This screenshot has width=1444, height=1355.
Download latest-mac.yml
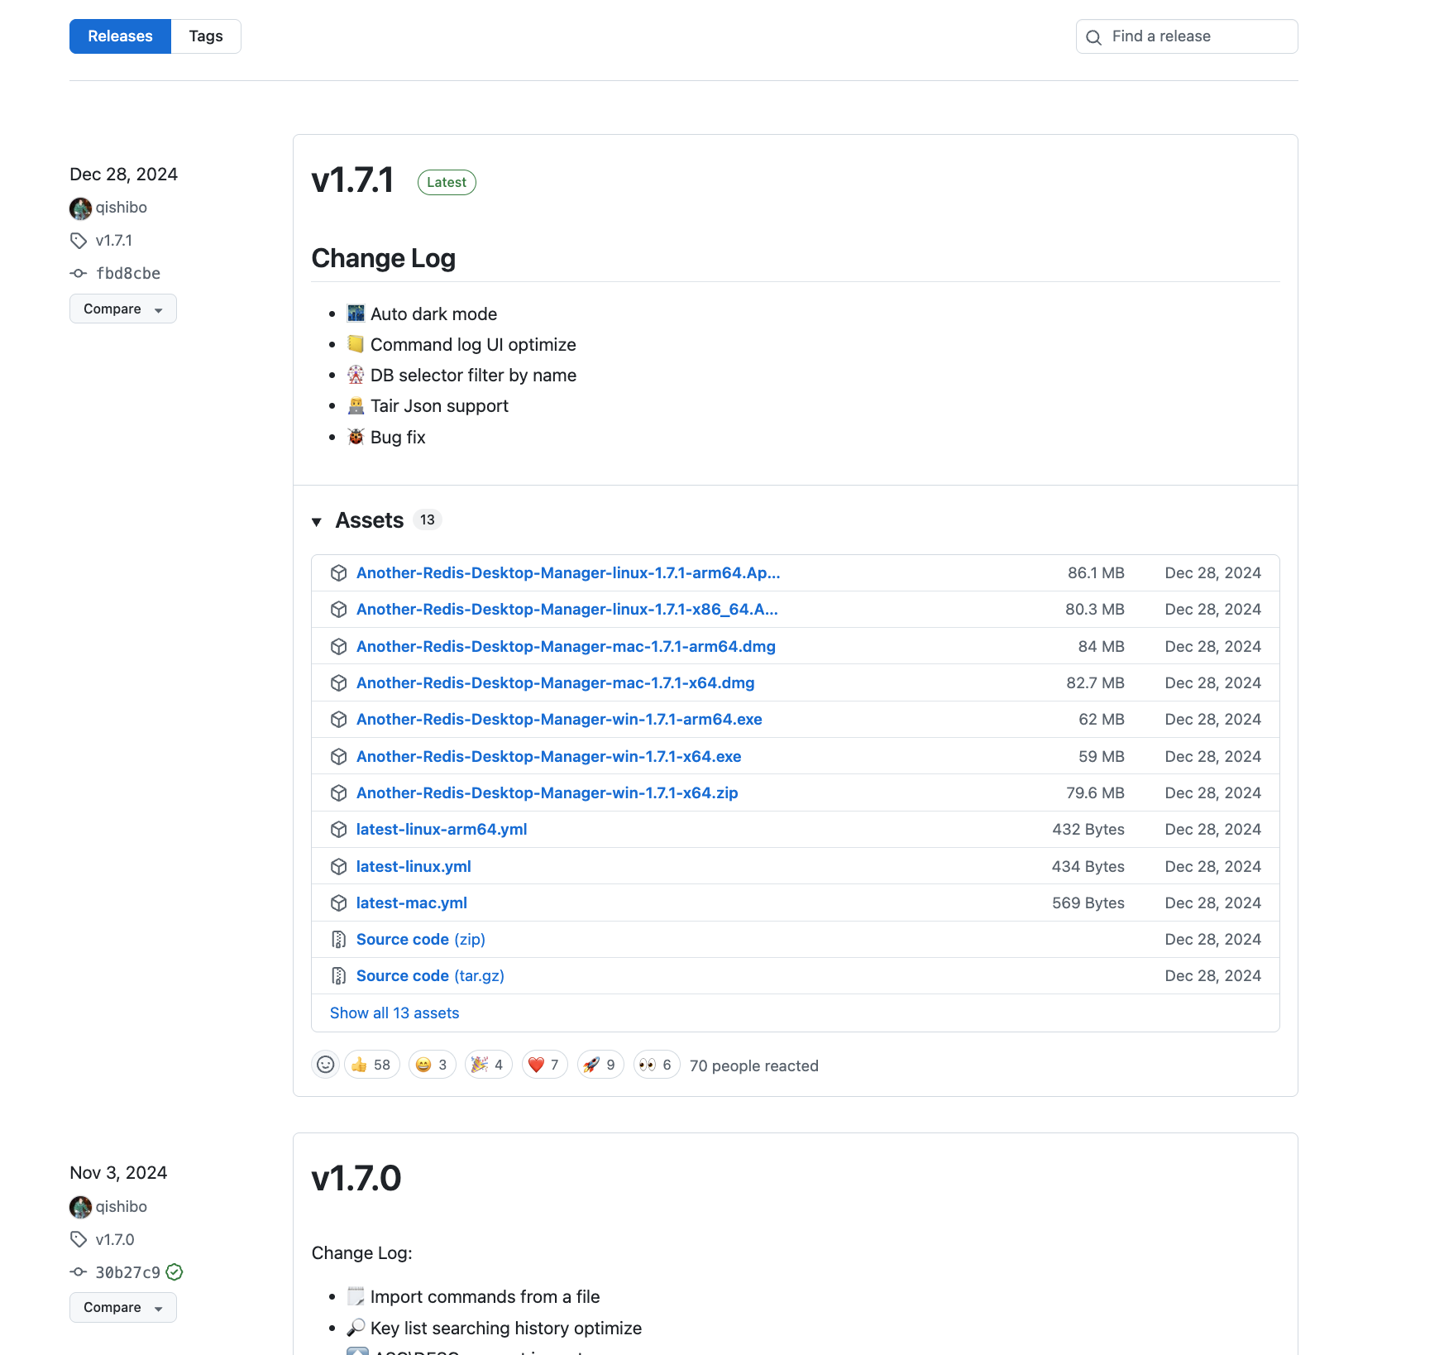(x=412, y=903)
